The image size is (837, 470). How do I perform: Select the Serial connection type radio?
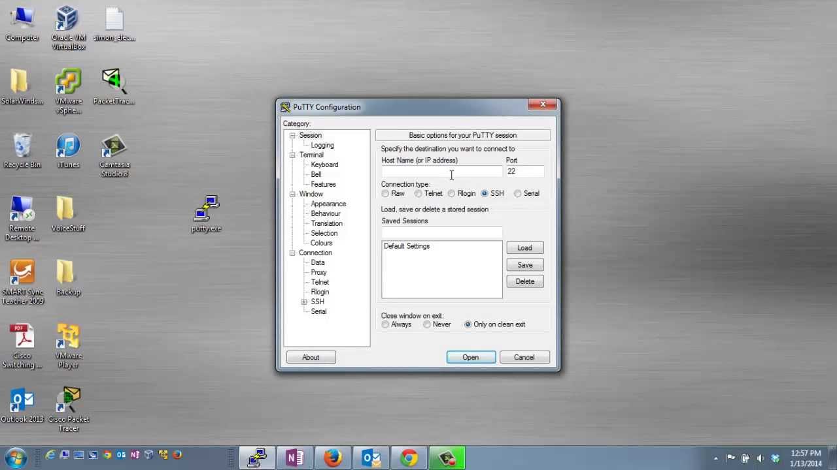point(527,194)
